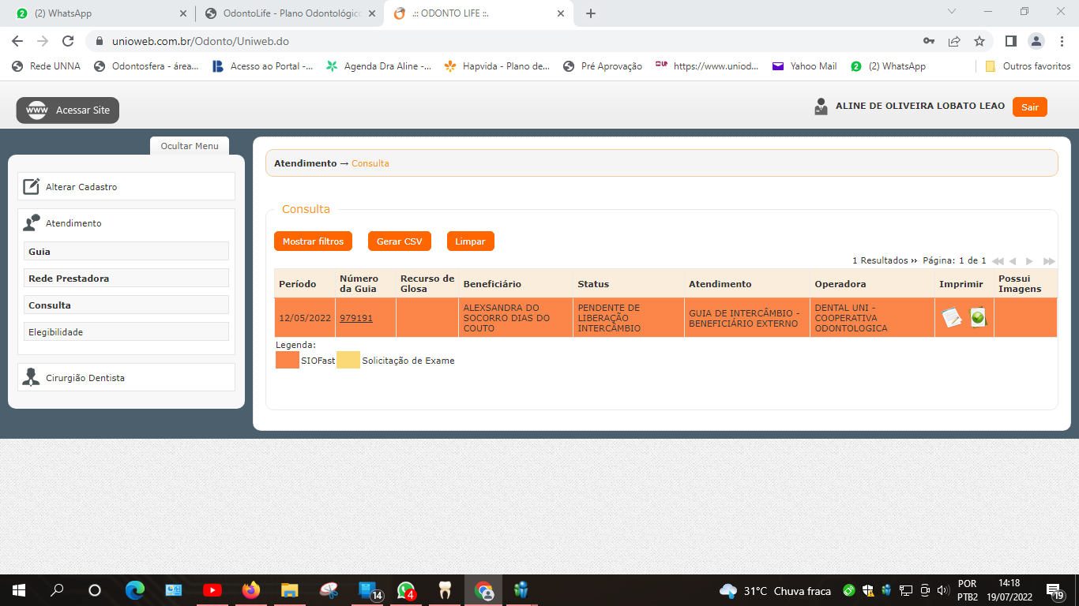Open the Guia menu item
The image size is (1079, 606).
(126, 252)
